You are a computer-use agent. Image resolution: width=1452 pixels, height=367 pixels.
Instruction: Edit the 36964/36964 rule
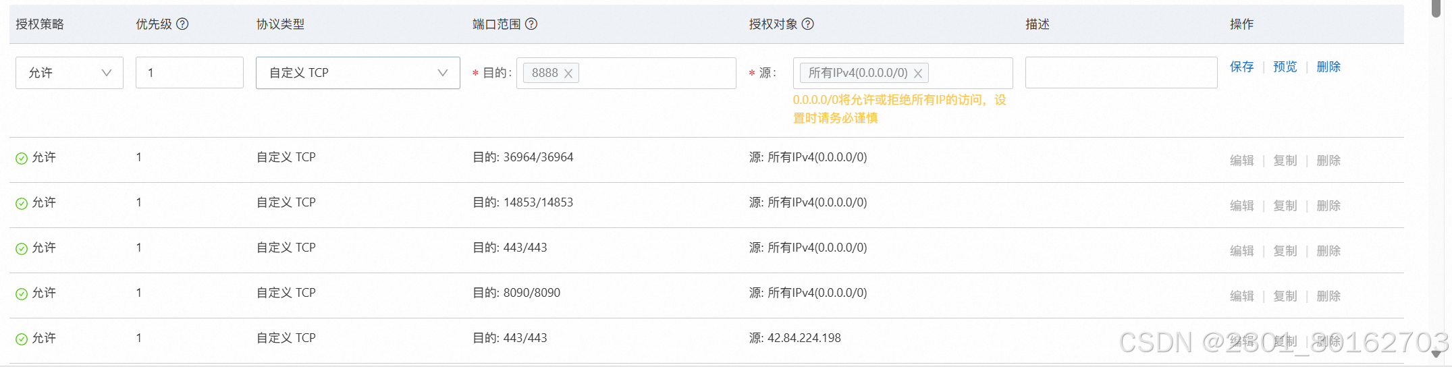tap(1241, 161)
